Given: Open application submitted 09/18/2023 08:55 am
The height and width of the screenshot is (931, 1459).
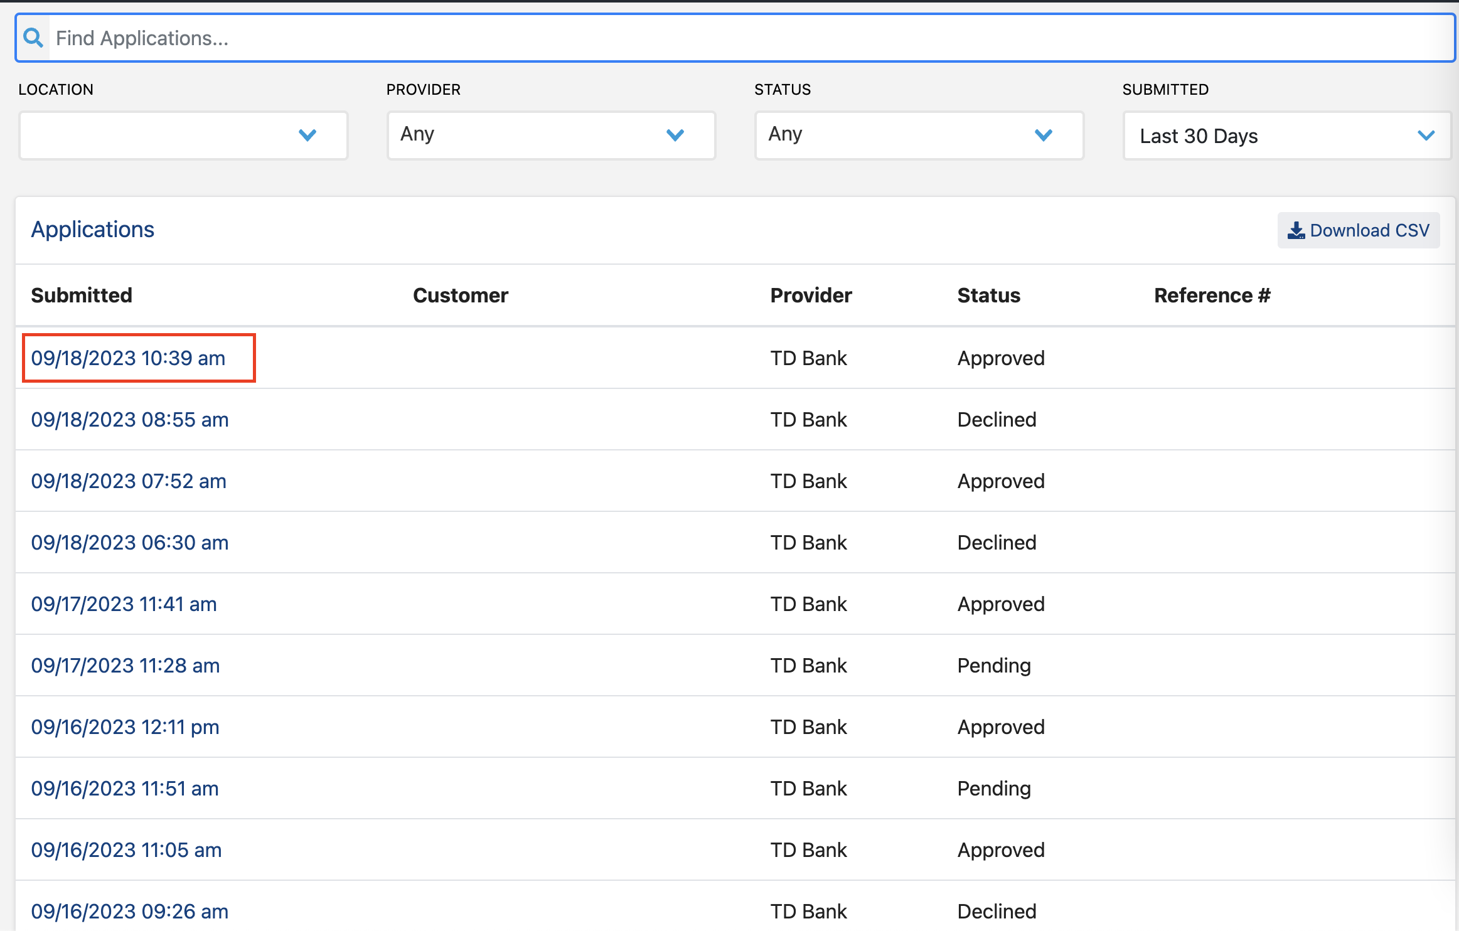Looking at the screenshot, I should [x=130, y=420].
